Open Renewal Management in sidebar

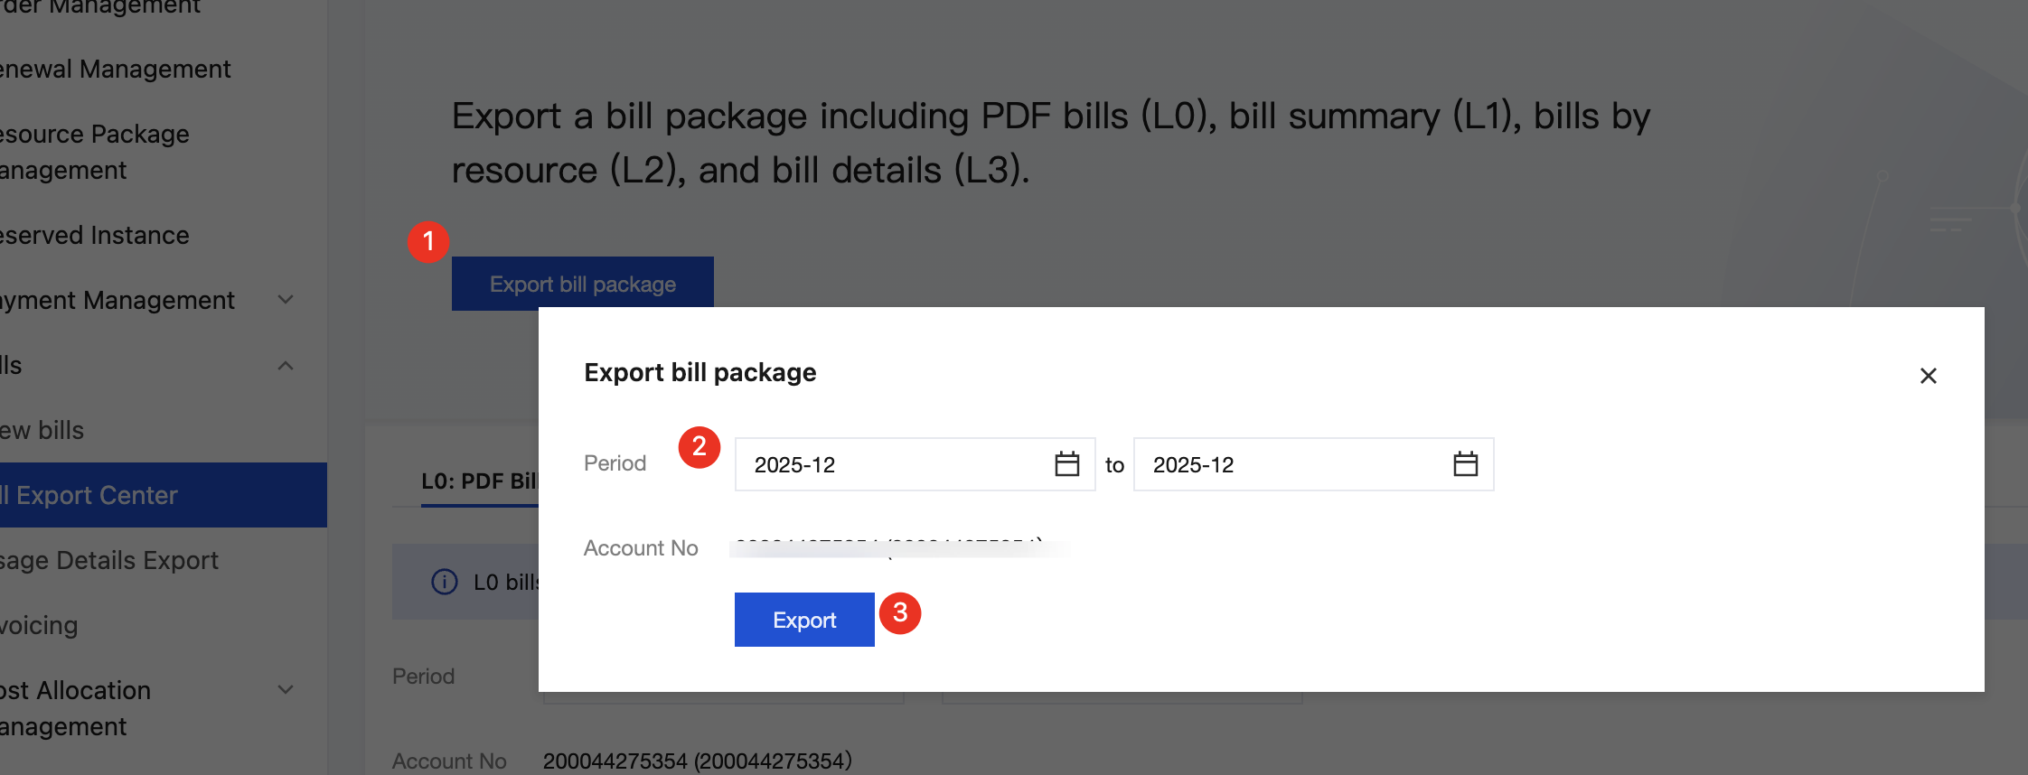[x=116, y=69]
